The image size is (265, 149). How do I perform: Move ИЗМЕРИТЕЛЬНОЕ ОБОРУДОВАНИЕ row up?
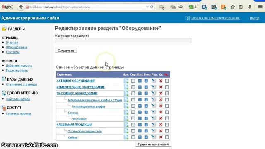click(140, 87)
